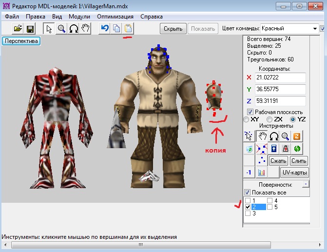Select the rotate tool under Инструменты
The height and width of the screenshot is (252, 327).
click(274, 136)
